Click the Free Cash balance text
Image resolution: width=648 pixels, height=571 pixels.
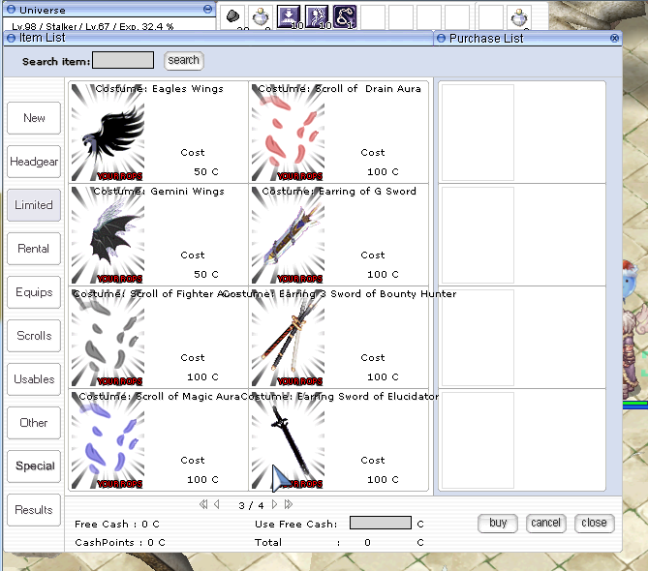(x=117, y=525)
